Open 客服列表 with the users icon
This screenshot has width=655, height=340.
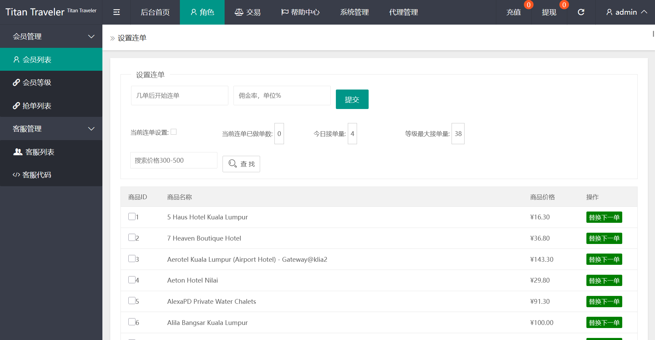(18, 152)
